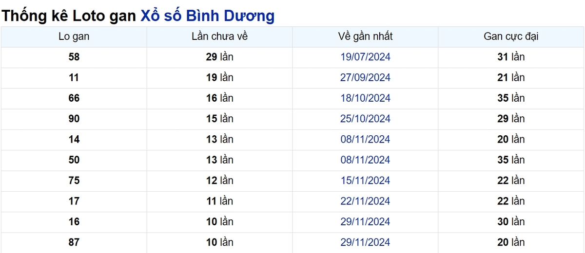Select the '16 lần' cell
Viewport: 585px width, 253px height.
[220, 98]
